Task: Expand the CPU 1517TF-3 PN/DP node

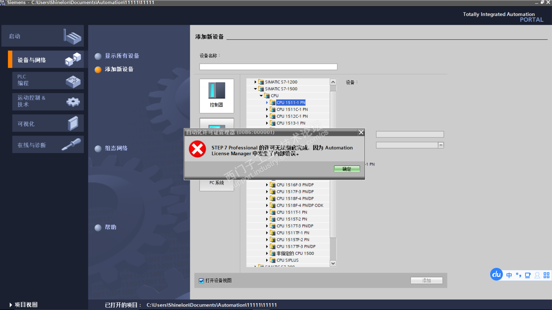Action: tap(267, 246)
